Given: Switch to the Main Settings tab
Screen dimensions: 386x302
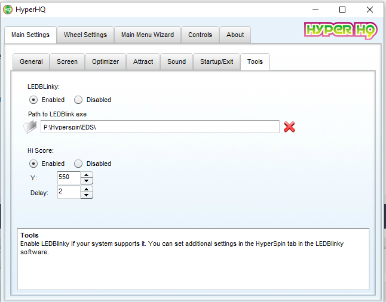Looking at the screenshot, I should pos(30,35).
